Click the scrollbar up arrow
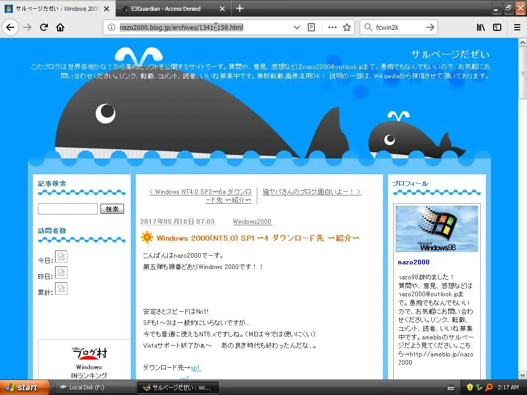This screenshot has width=527, height=395. click(x=523, y=42)
